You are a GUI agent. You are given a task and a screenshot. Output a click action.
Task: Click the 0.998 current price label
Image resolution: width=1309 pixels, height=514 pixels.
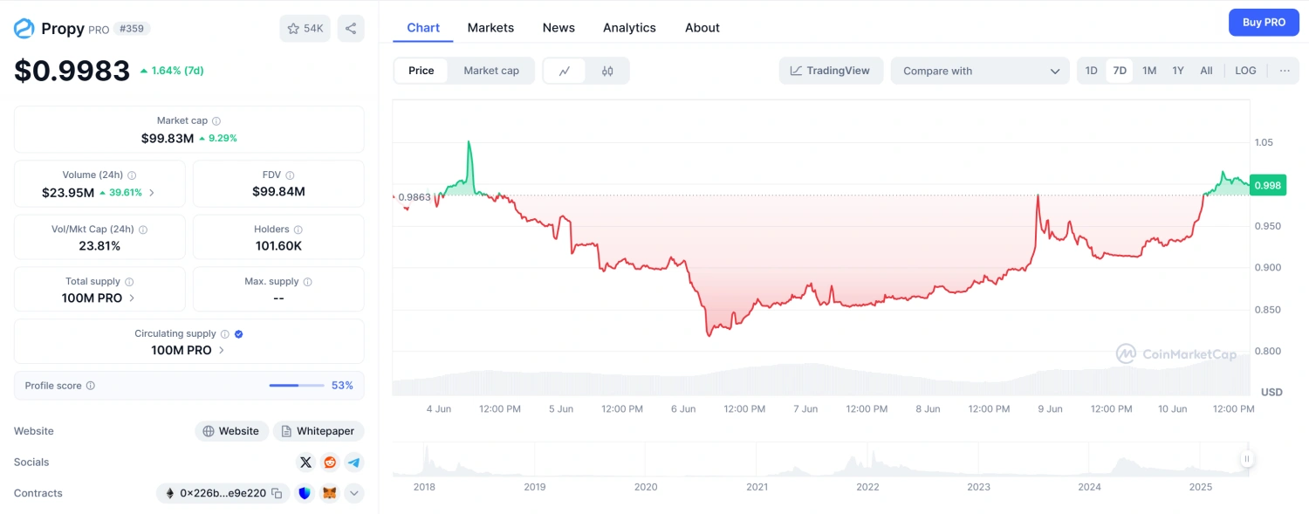point(1267,185)
